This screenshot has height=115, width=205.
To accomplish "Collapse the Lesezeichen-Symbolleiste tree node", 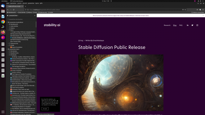I will 7,22.
